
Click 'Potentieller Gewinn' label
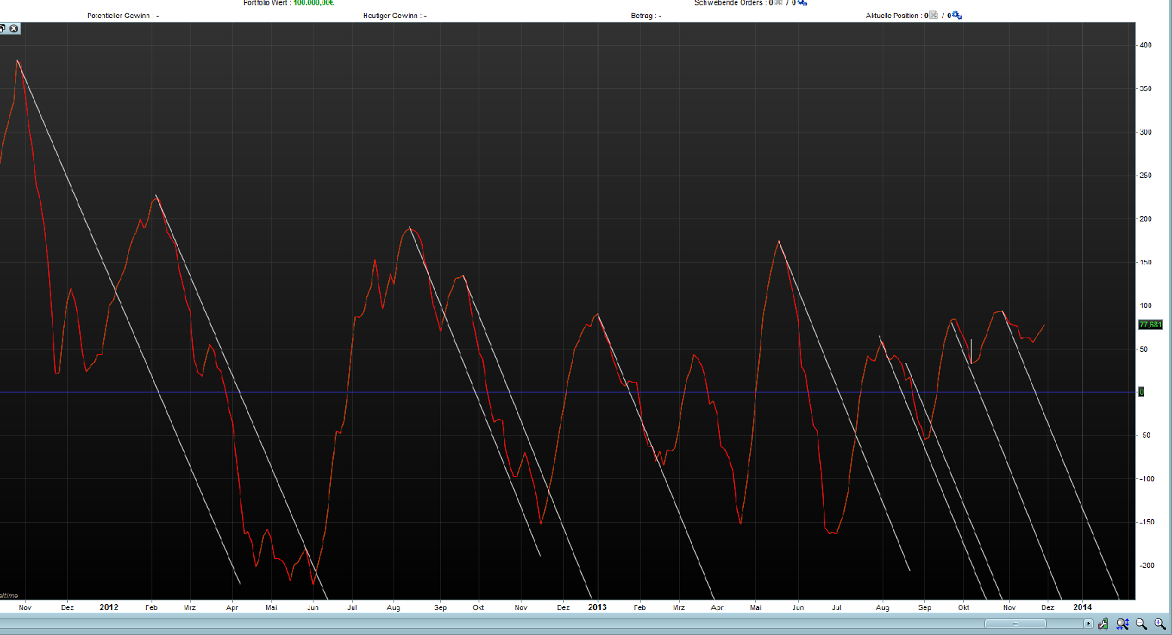118,15
